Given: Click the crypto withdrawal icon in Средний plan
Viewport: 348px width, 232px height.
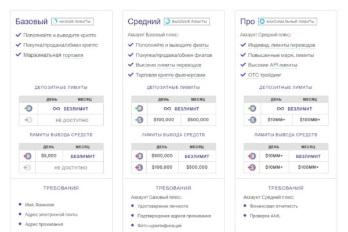Looking at the screenshot, I should click(x=139, y=155).
